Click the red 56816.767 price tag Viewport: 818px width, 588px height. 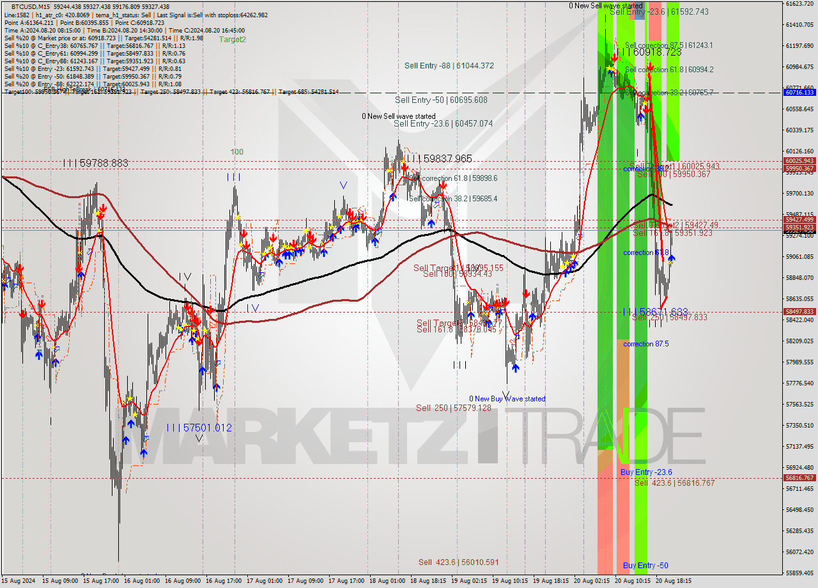tap(799, 478)
